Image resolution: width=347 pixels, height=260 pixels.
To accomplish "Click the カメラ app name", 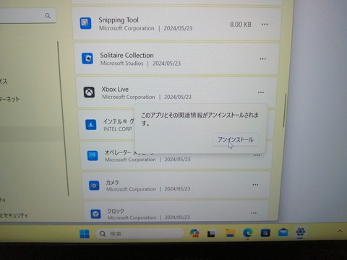I will click(x=112, y=182).
